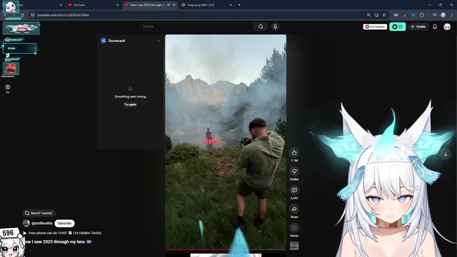Click the 'lmao' chat message overlay

click(20, 49)
